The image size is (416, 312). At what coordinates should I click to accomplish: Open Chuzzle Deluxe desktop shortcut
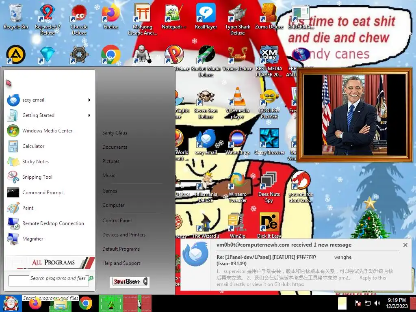(x=79, y=19)
